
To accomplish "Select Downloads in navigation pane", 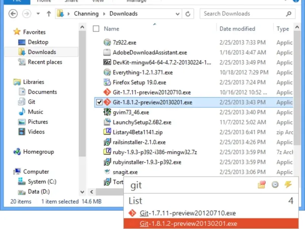I will tap(42, 52).
